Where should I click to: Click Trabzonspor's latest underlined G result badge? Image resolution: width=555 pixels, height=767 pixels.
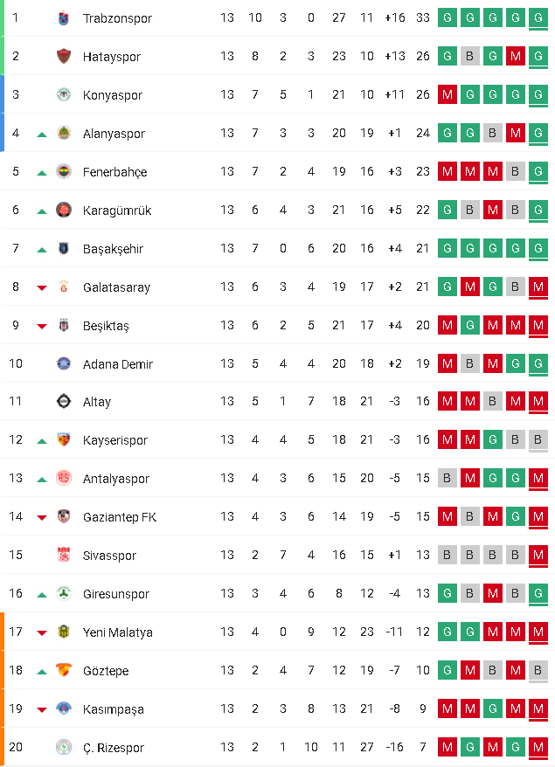tap(538, 18)
